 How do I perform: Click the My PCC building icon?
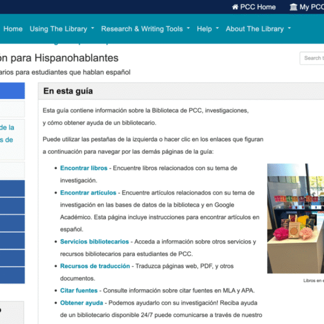click(293, 7)
